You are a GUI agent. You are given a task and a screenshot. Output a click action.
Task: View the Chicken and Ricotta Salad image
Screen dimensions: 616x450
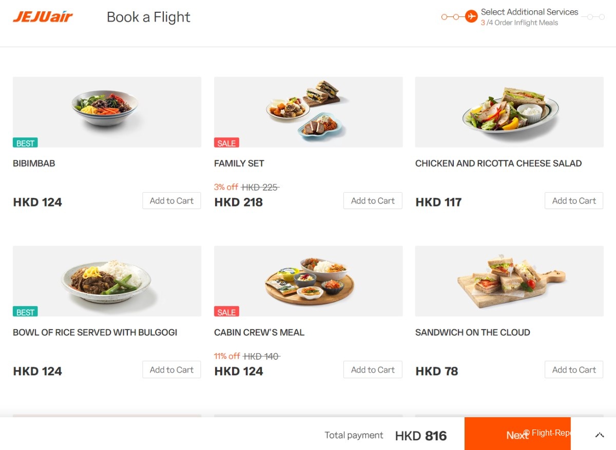pos(509,112)
